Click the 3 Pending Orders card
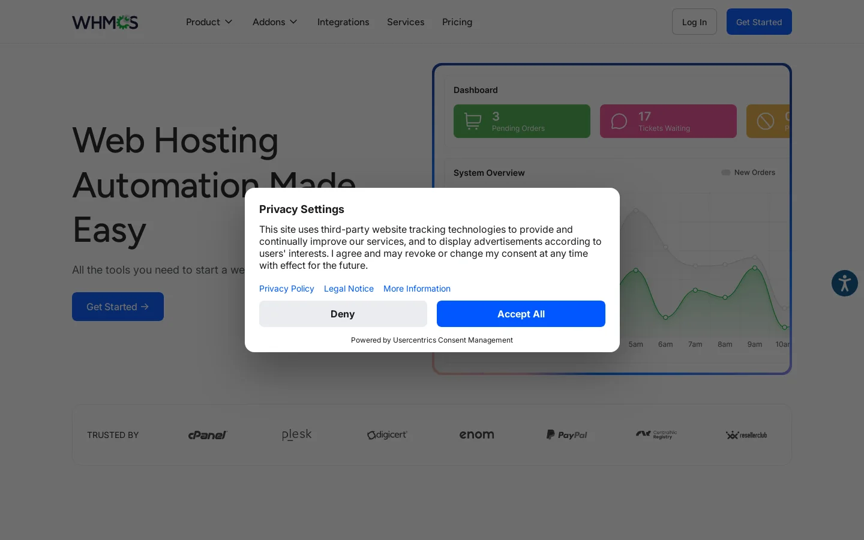 click(522, 121)
